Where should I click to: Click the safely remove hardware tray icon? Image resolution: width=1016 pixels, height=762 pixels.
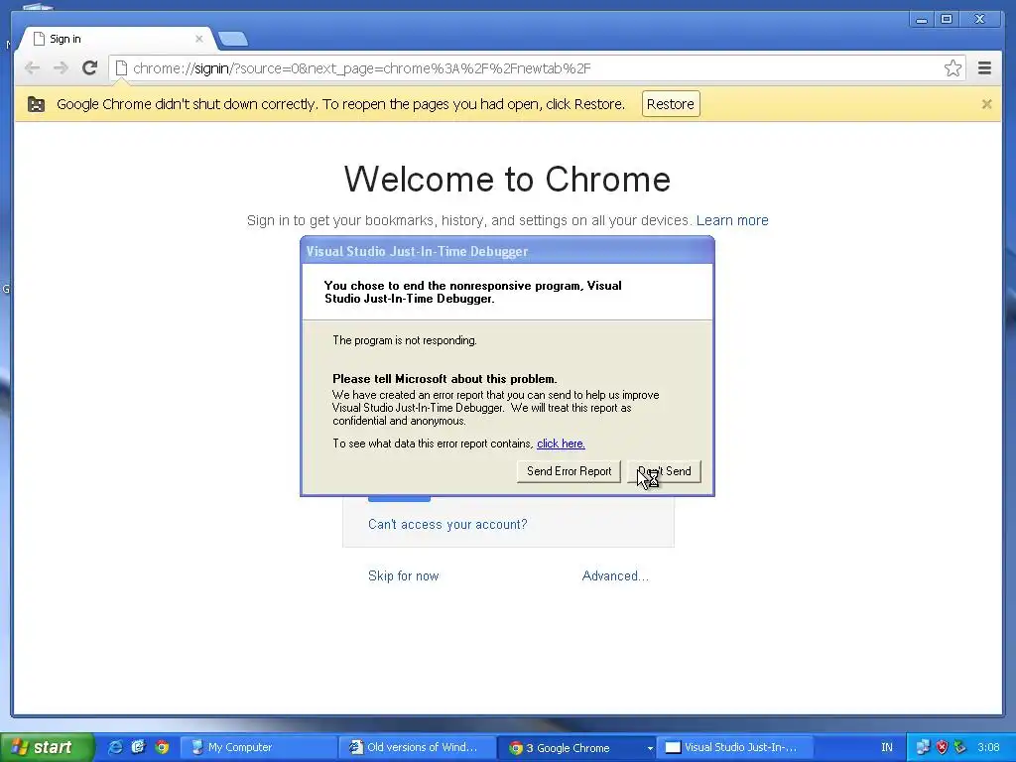[x=960, y=747]
